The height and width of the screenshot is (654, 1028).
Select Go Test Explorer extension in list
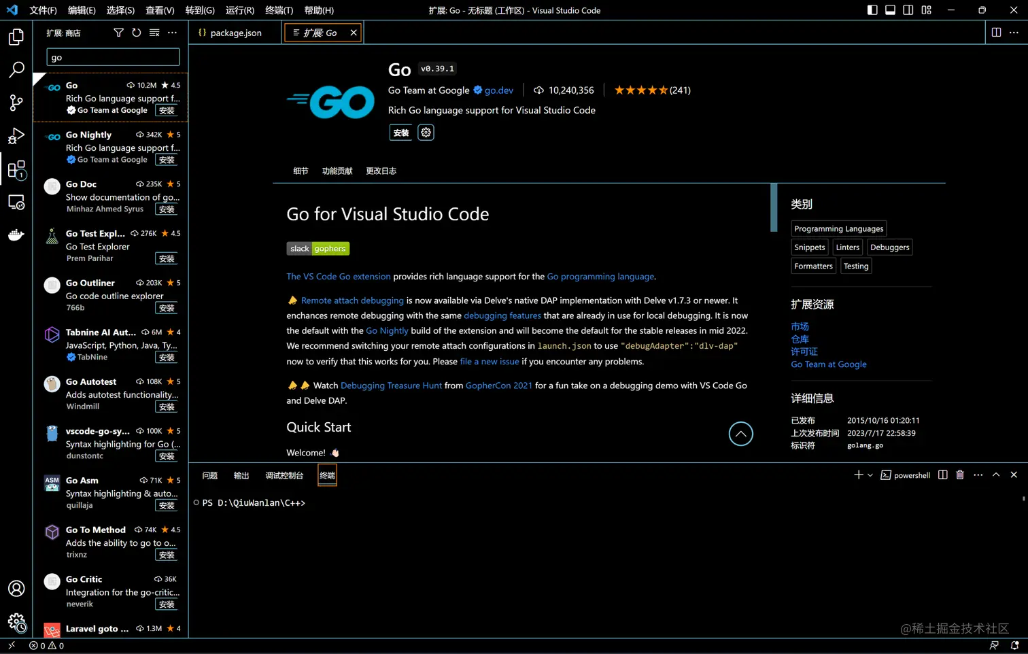point(111,246)
